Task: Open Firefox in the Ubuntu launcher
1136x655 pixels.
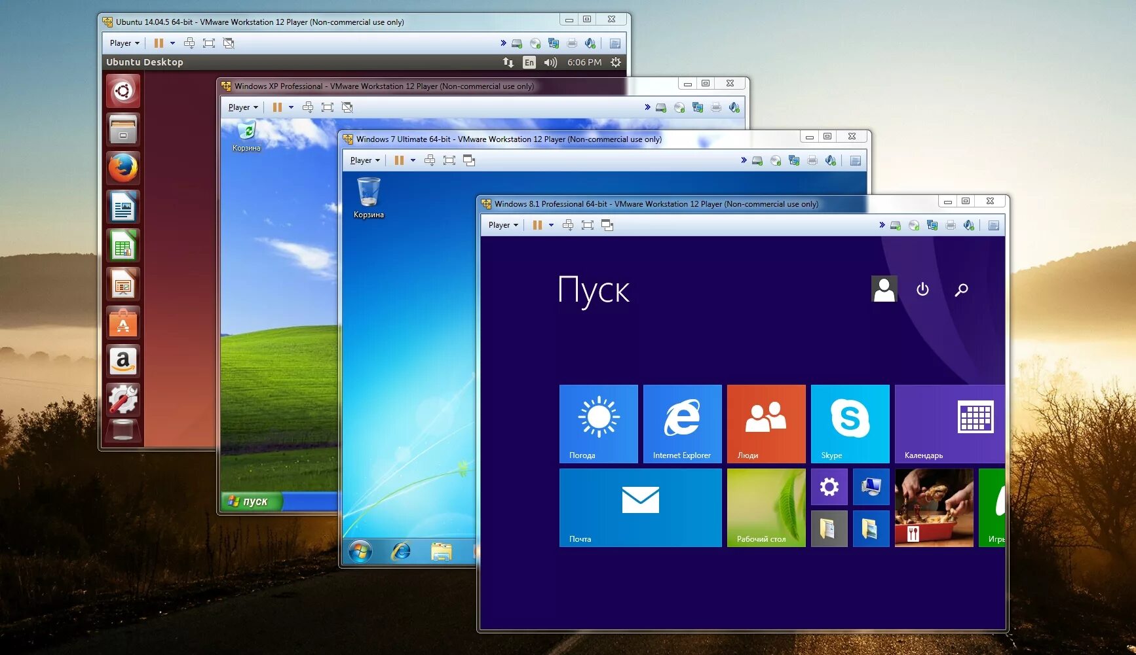Action: (x=123, y=168)
